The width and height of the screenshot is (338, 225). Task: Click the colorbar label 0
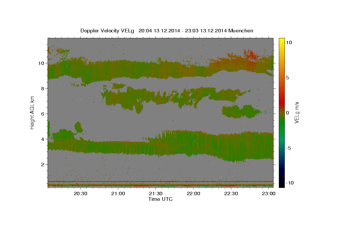(288, 113)
